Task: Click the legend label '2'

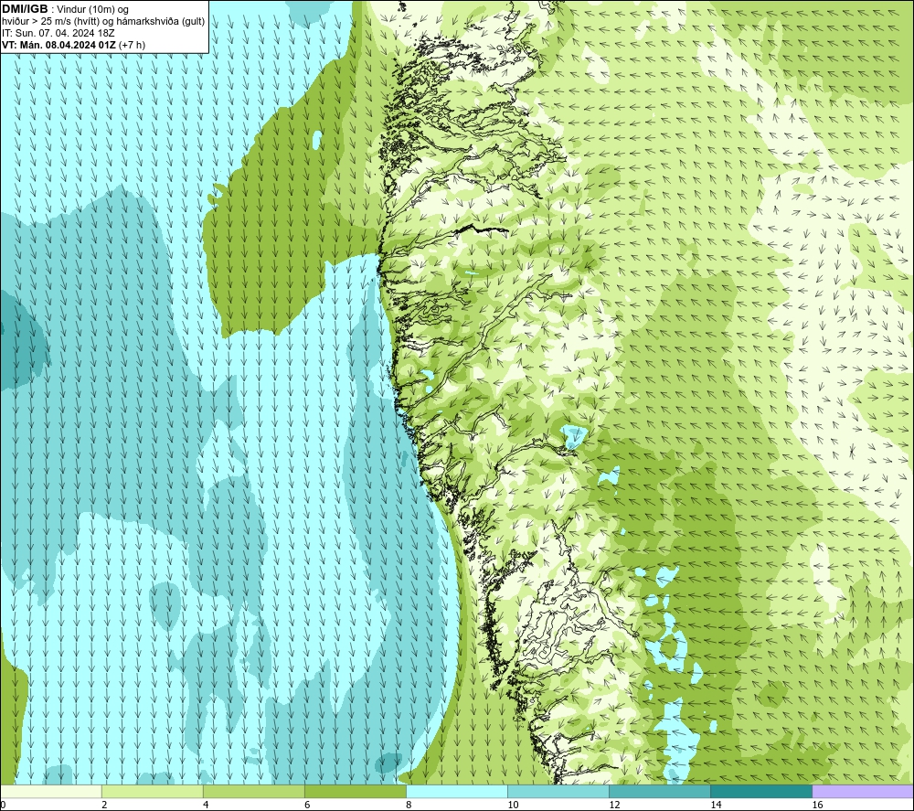Action: (x=104, y=805)
